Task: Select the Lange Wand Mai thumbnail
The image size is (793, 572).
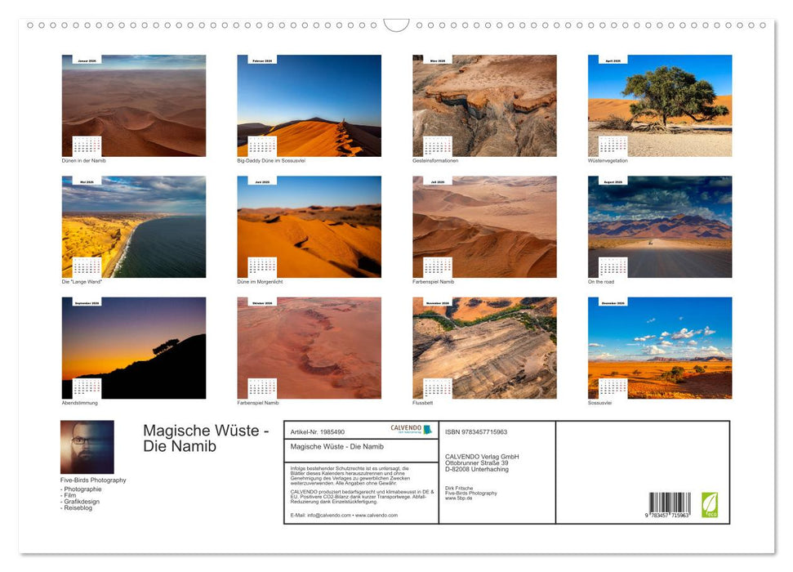Action: point(134,226)
